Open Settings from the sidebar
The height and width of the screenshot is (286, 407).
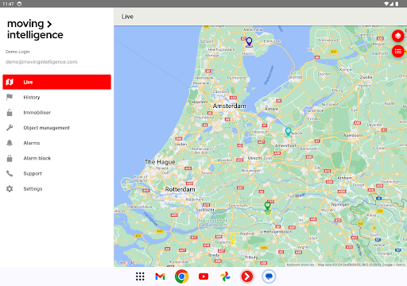[56, 189]
